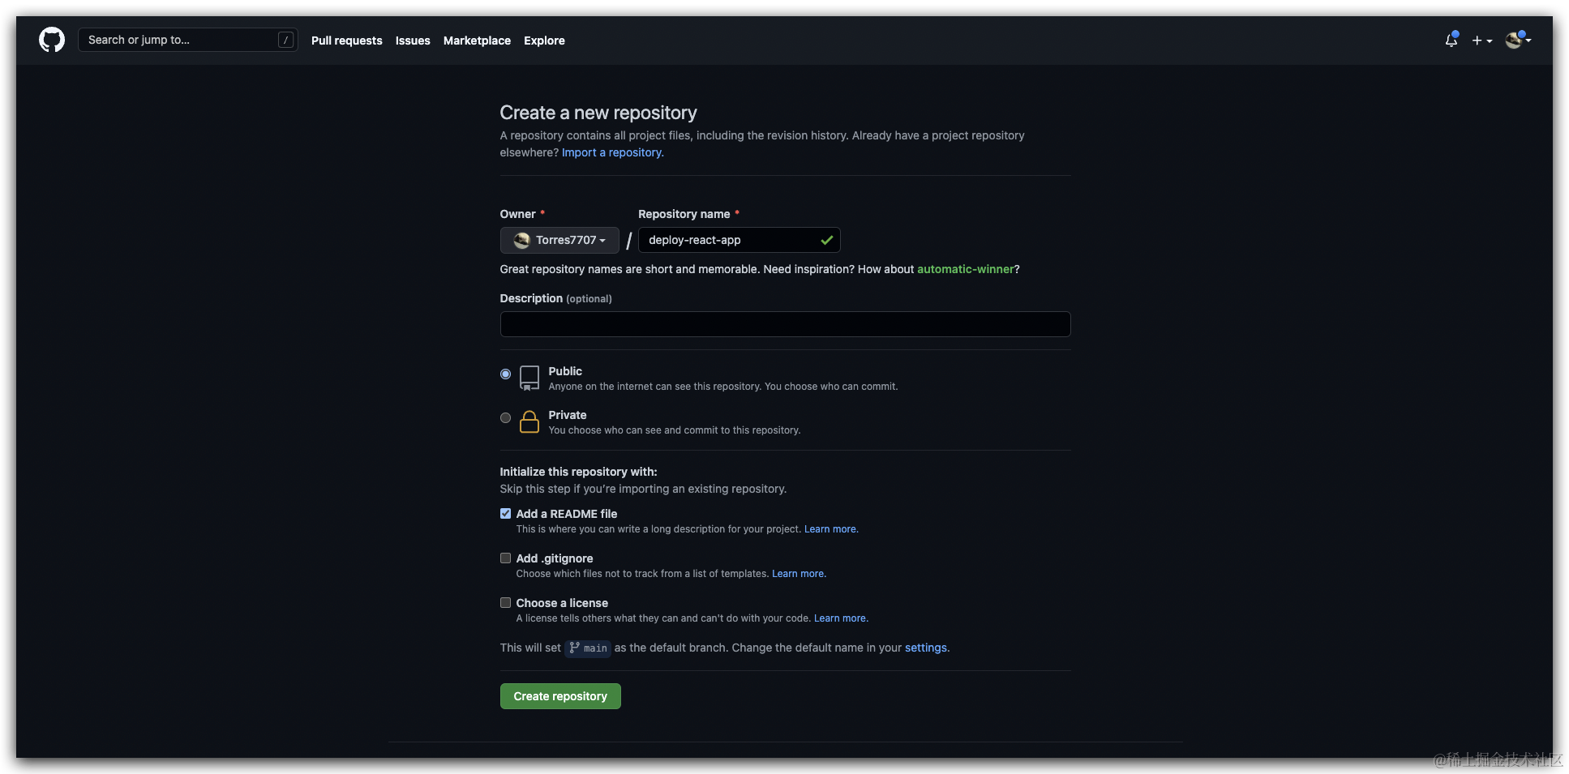The image size is (1569, 774).
Task: Open the Torres7707 owner dropdown
Action: [559, 240]
